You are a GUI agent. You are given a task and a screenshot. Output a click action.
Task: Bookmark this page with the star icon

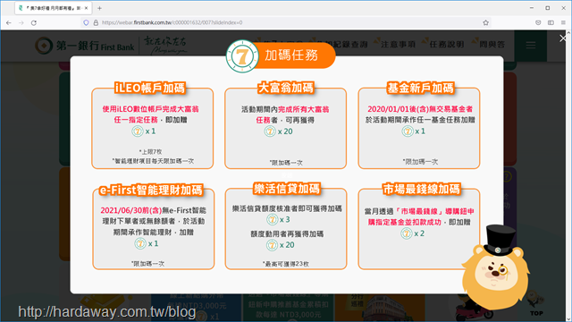pos(485,22)
